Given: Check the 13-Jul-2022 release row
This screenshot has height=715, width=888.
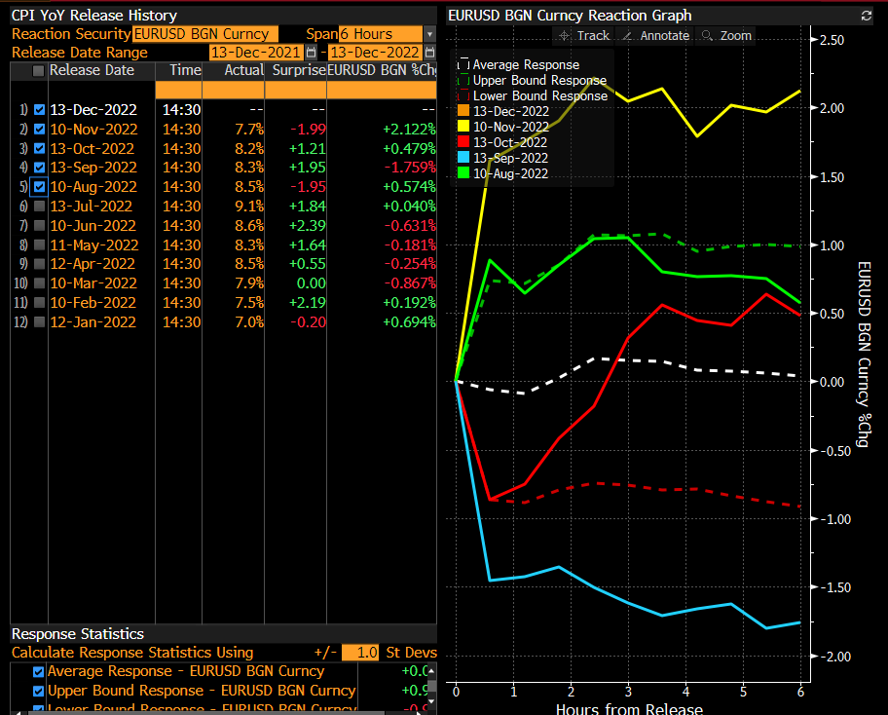Looking at the screenshot, I should [39, 206].
